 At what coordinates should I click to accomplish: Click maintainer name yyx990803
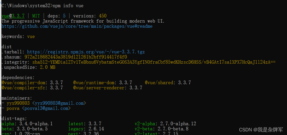18,103
